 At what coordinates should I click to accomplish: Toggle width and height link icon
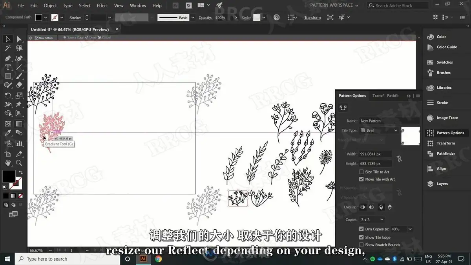[x=399, y=159]
